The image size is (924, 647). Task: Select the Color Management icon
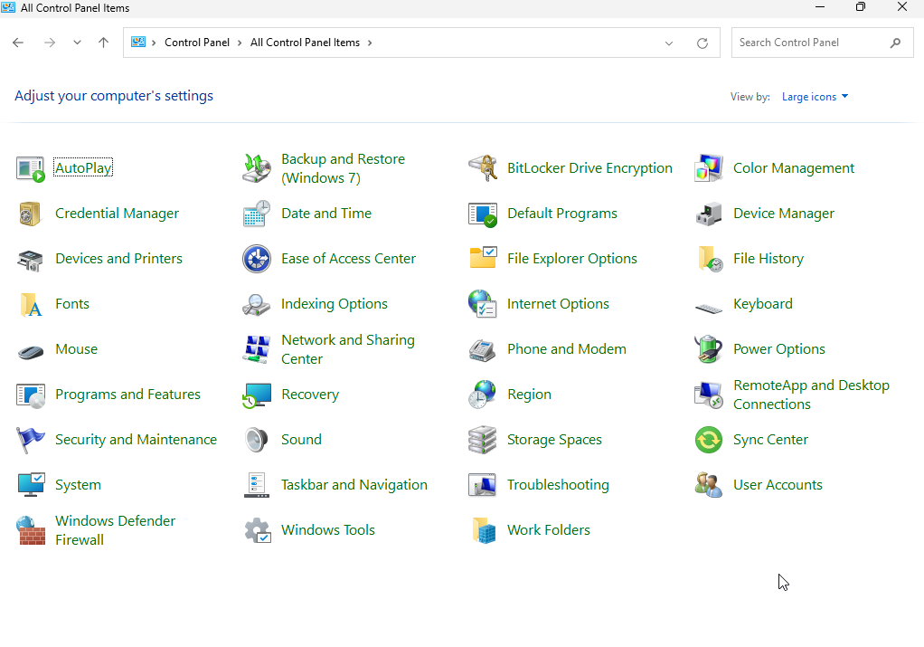[709, 168]
